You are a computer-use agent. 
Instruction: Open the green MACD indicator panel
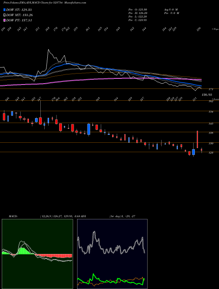37,254
